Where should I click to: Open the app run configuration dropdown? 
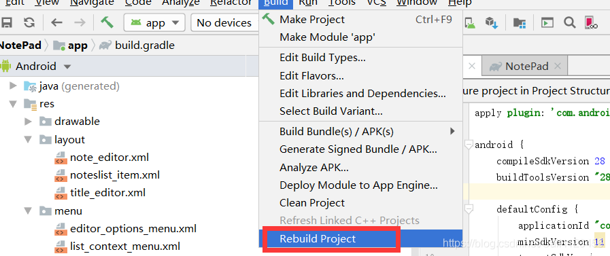(x=154, y=23)
